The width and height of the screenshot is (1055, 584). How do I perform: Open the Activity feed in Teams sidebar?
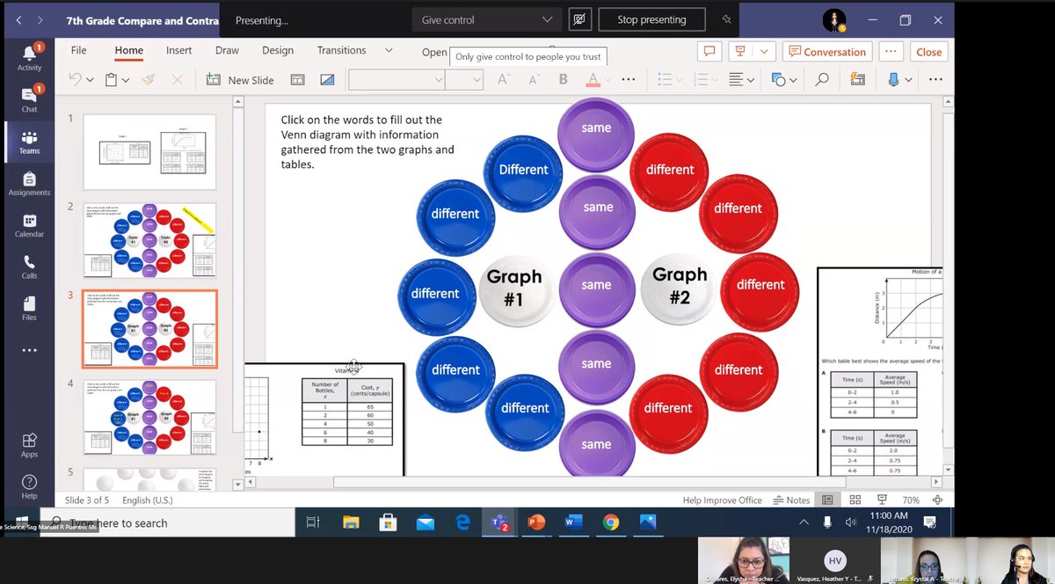(29, 56)
